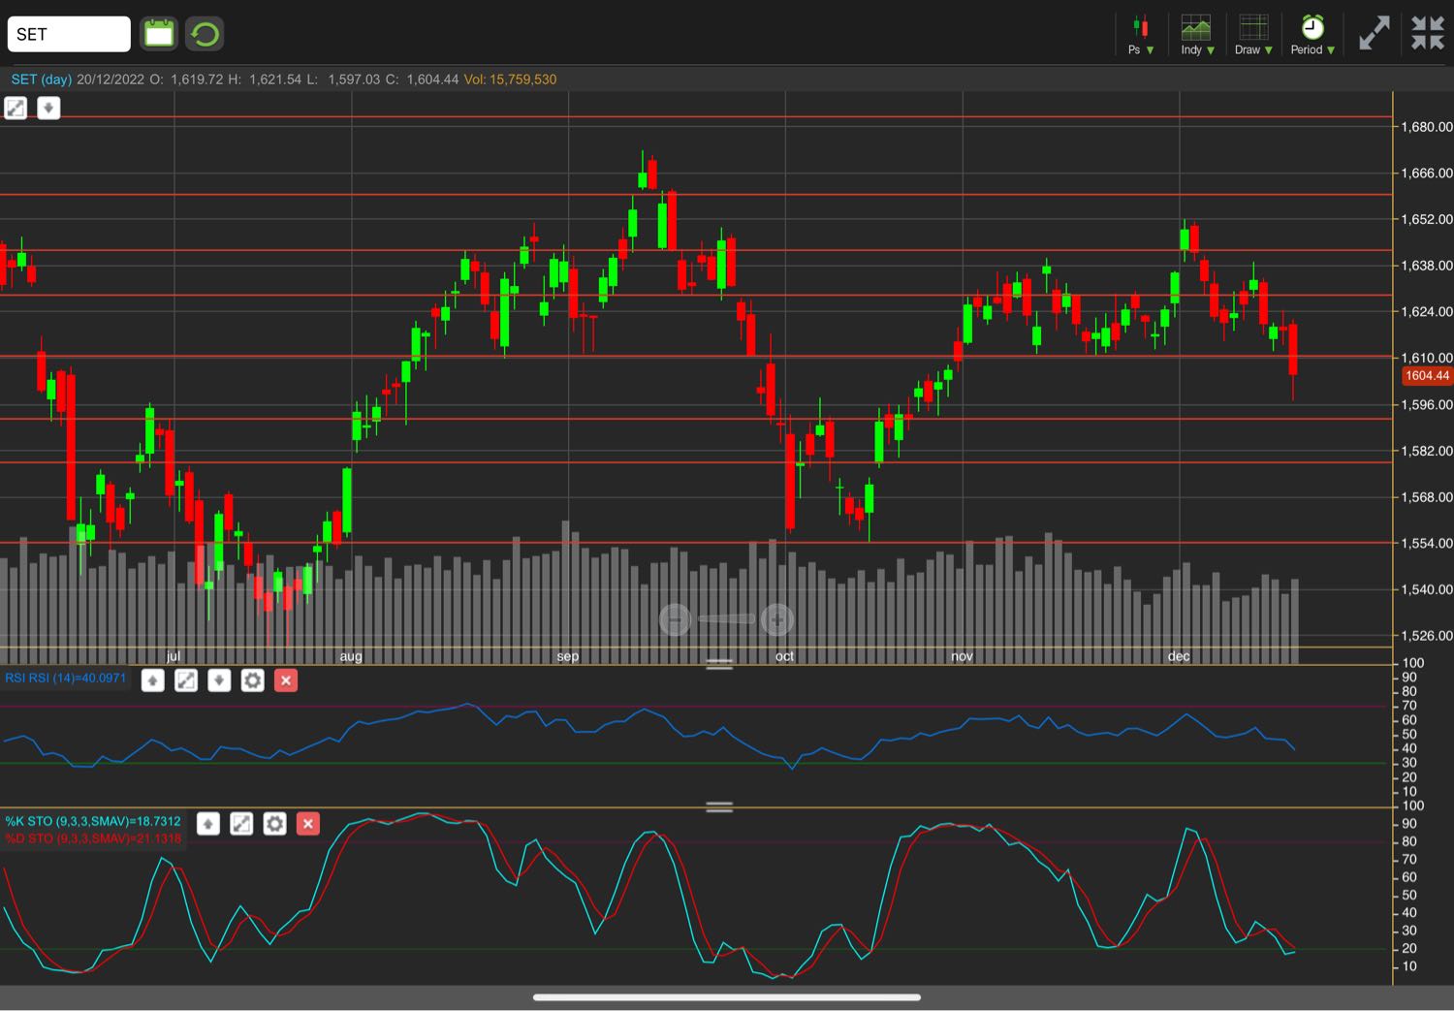Open the Draw tools dropdown
1454x1011 pixels.
click(x=1253, y=34)
